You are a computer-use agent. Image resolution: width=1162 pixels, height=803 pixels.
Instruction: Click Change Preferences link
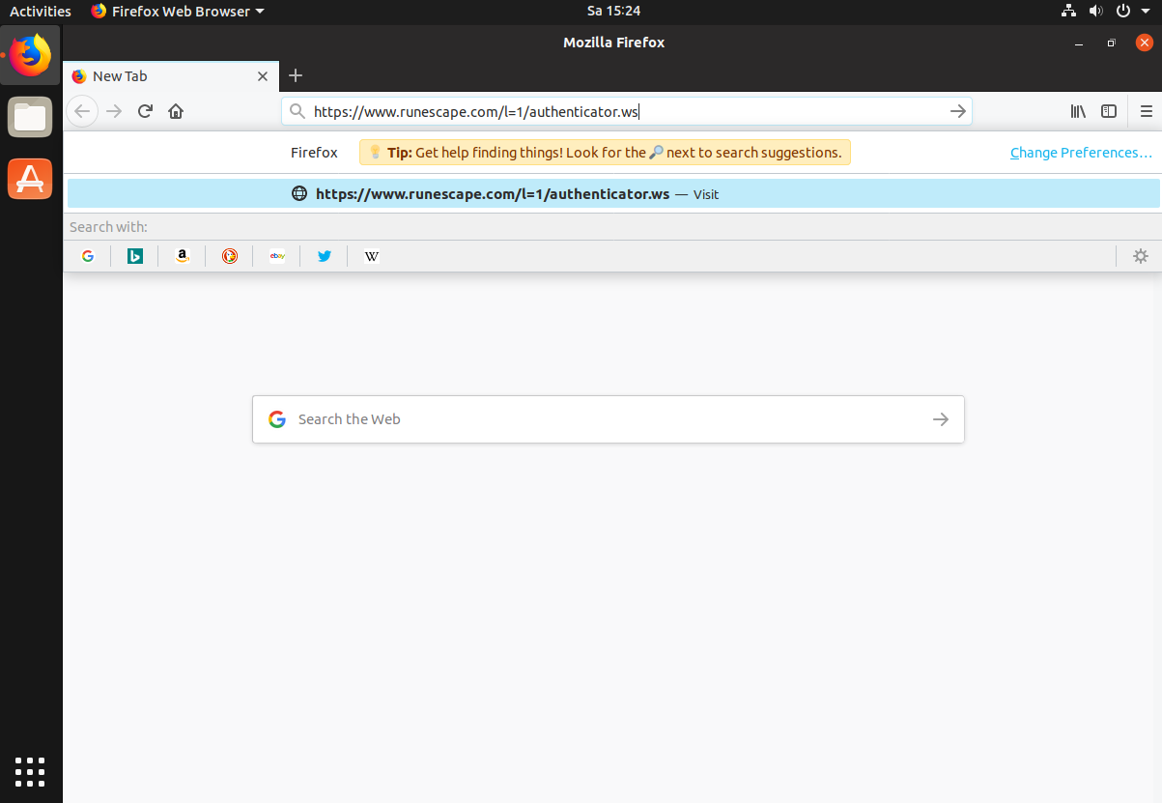pyautogui.click(x=1081, y=153)
